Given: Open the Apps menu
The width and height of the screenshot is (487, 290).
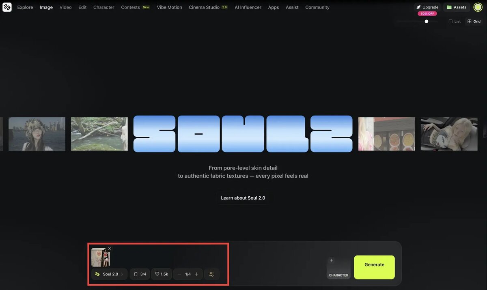Looking at the screenshot, I should (274, 7).
